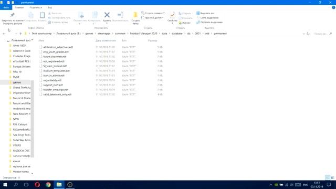
Task: Sort by the Size column header
Action: [x=153, y=40]
